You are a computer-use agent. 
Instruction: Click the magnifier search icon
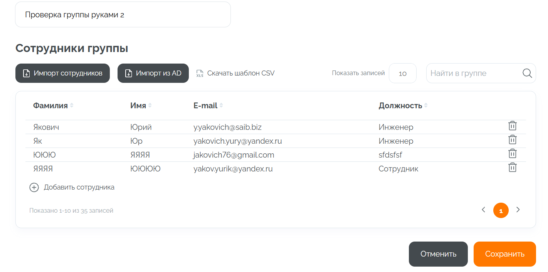pyautogui.click(x=527, y=73)
